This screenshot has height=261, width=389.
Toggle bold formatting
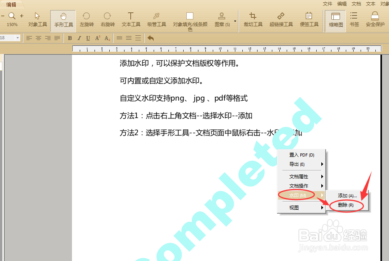(x=70, y=38)
